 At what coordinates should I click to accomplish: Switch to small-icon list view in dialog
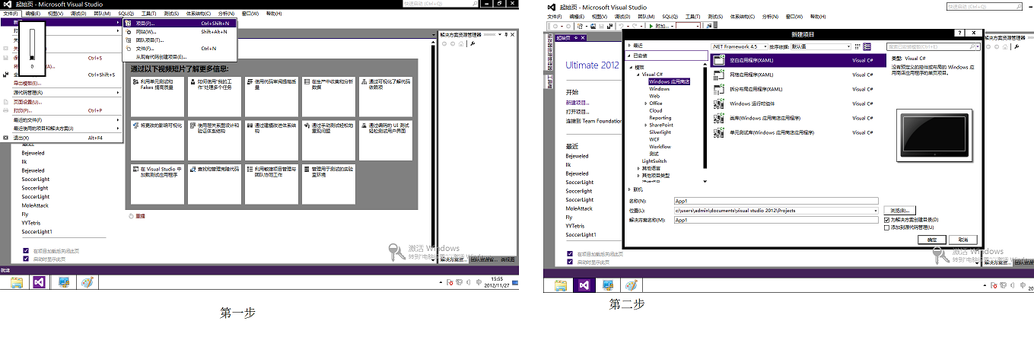click(857, 46)
